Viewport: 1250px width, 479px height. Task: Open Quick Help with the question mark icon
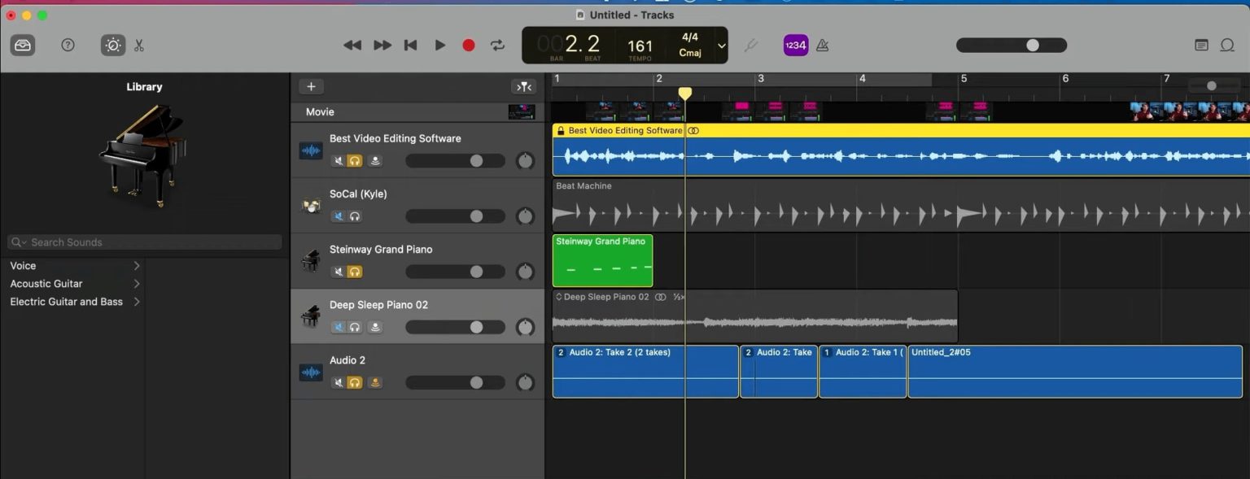pos(68,45)
